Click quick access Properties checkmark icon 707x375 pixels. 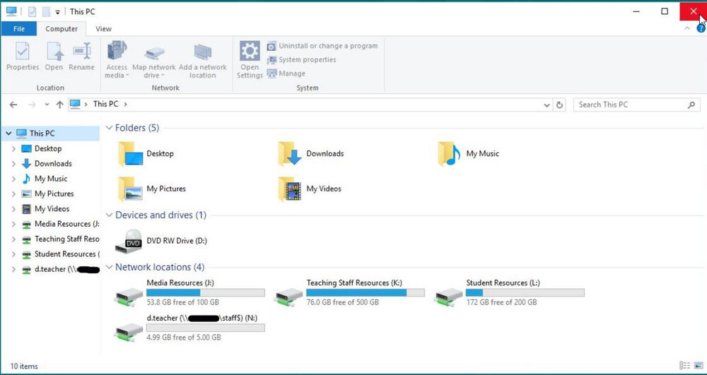click(x=32, y=12)
